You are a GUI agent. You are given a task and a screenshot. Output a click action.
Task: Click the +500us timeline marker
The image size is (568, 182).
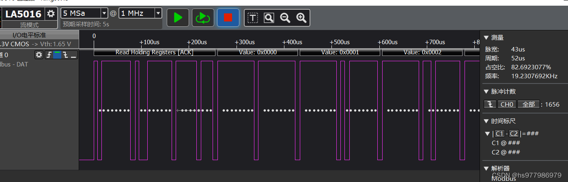tap(340, 42)
